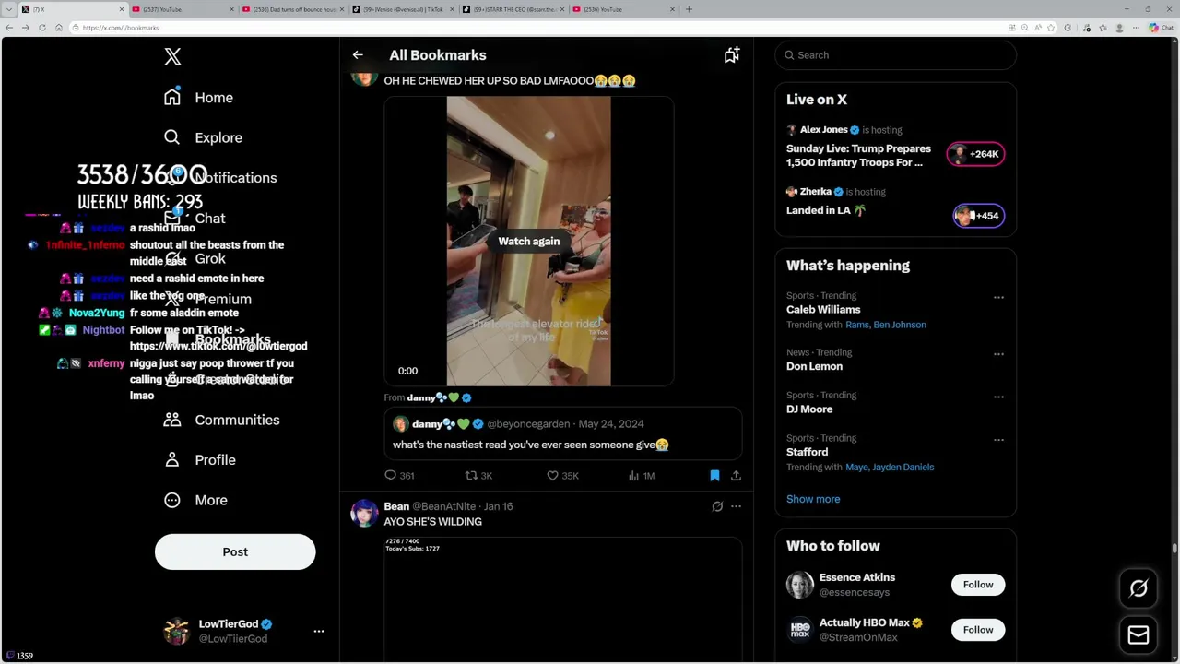Open more options on Bean's post
The width and height of the screenshot is (1180, 664).
[x=736, y=506]
